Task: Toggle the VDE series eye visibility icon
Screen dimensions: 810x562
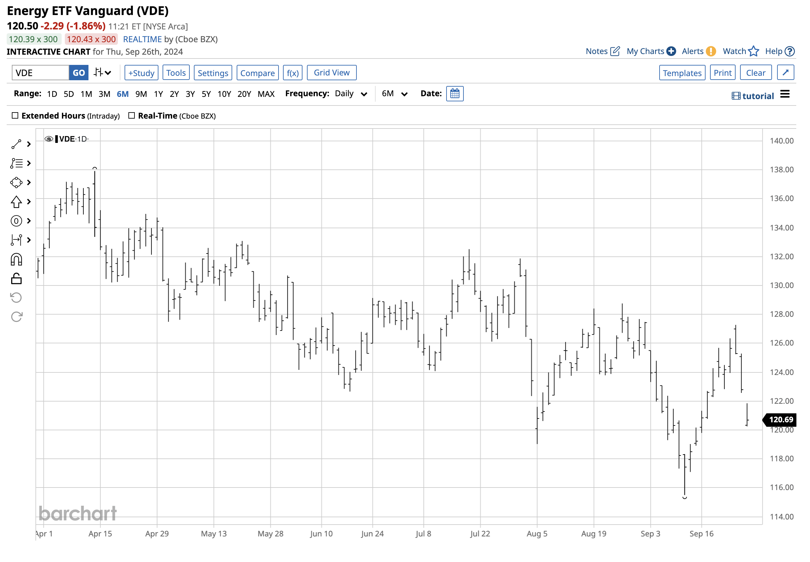Action: click(49, 138)
